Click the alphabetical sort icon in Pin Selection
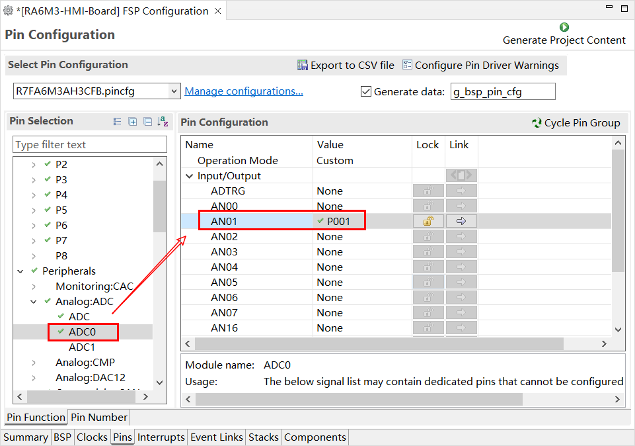This screenshot has width=635, height=446. [163, 122]
